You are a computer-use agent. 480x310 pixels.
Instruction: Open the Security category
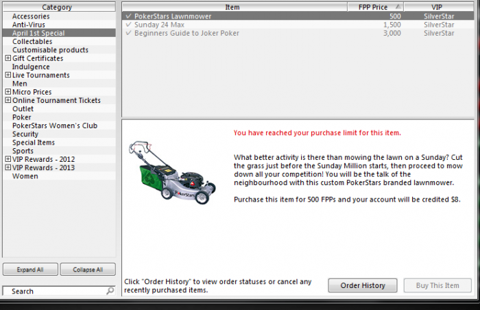click(25, 134)
